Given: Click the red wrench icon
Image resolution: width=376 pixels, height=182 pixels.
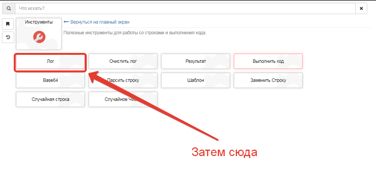Looking at the screenshot, I should [39, 37].
